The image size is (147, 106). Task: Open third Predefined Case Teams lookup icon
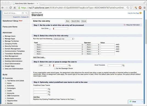[x=49, y=95]
